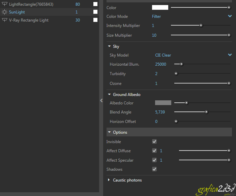The height and width of the screenshot is (196, 236).
Task: Uncheck the Affect Diffuse checkbox
Action: coord(154,151)
